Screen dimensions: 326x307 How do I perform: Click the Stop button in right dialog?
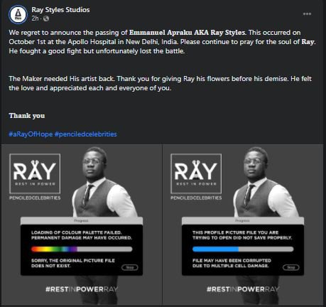291,267
